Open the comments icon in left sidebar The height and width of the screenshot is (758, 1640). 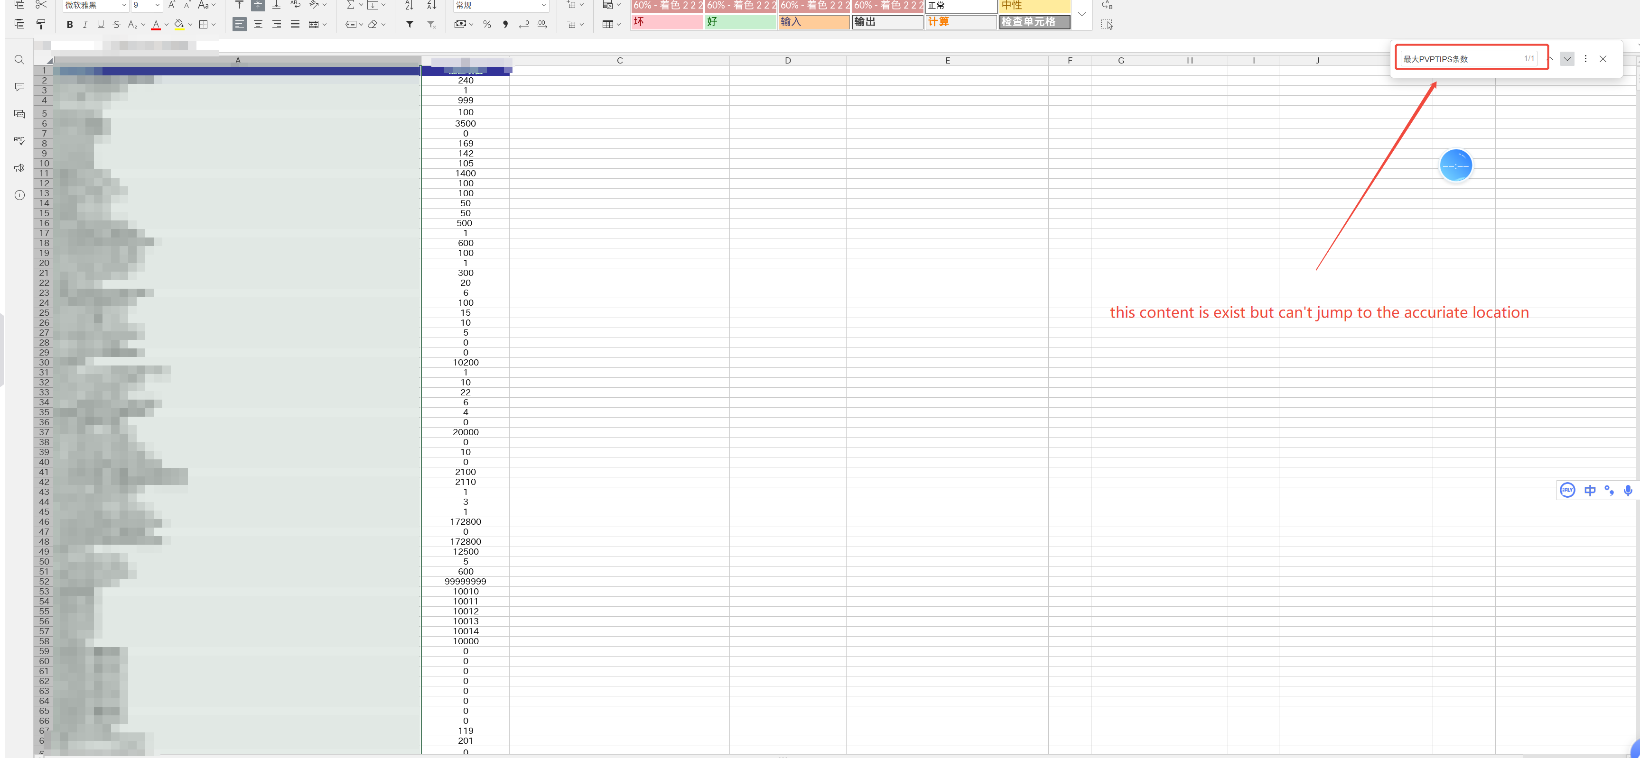tap(19, 87)
